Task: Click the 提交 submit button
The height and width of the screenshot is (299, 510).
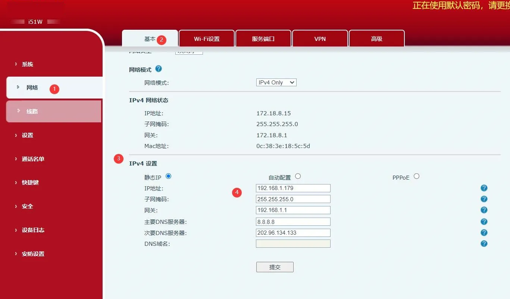Action: pyautogui.click(x=275, y=267)
